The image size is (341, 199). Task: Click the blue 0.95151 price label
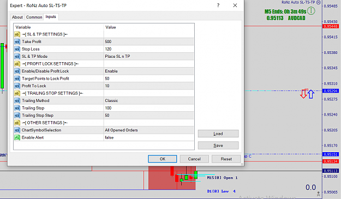pos(331,154)
